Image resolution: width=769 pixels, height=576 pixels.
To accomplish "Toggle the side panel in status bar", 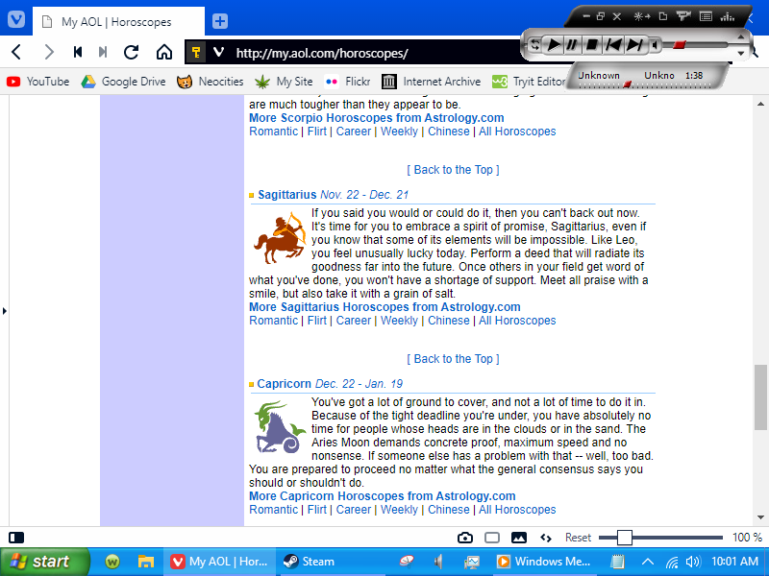I will tap(16, 538).
